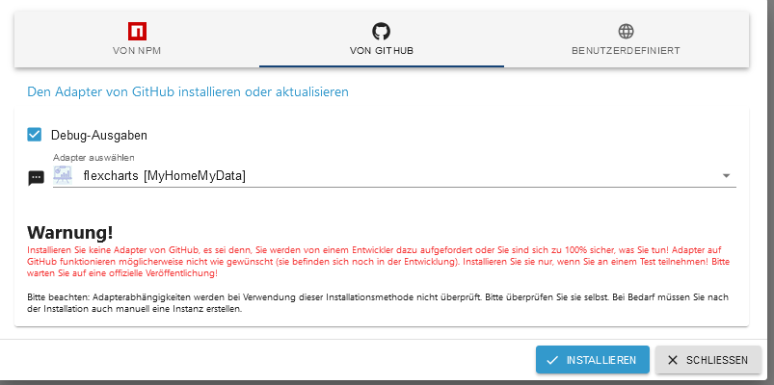774x385 pixels.
Task: Click the GitHub octocat icon
Action: coord(381,31)
